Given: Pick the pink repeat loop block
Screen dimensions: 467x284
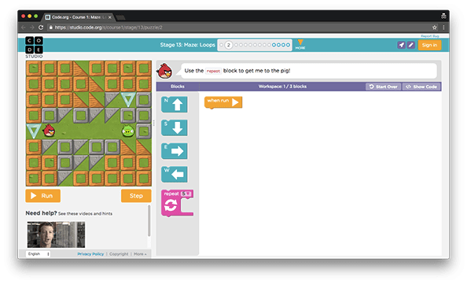Looking at the screenshot, I should click(x=177, y=203).
